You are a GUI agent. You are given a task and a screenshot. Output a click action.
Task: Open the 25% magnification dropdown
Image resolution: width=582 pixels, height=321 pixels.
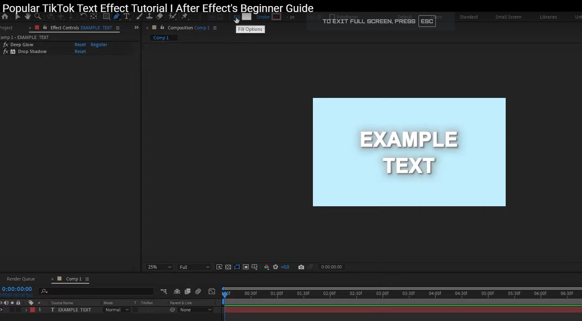(x=159, y=267)
